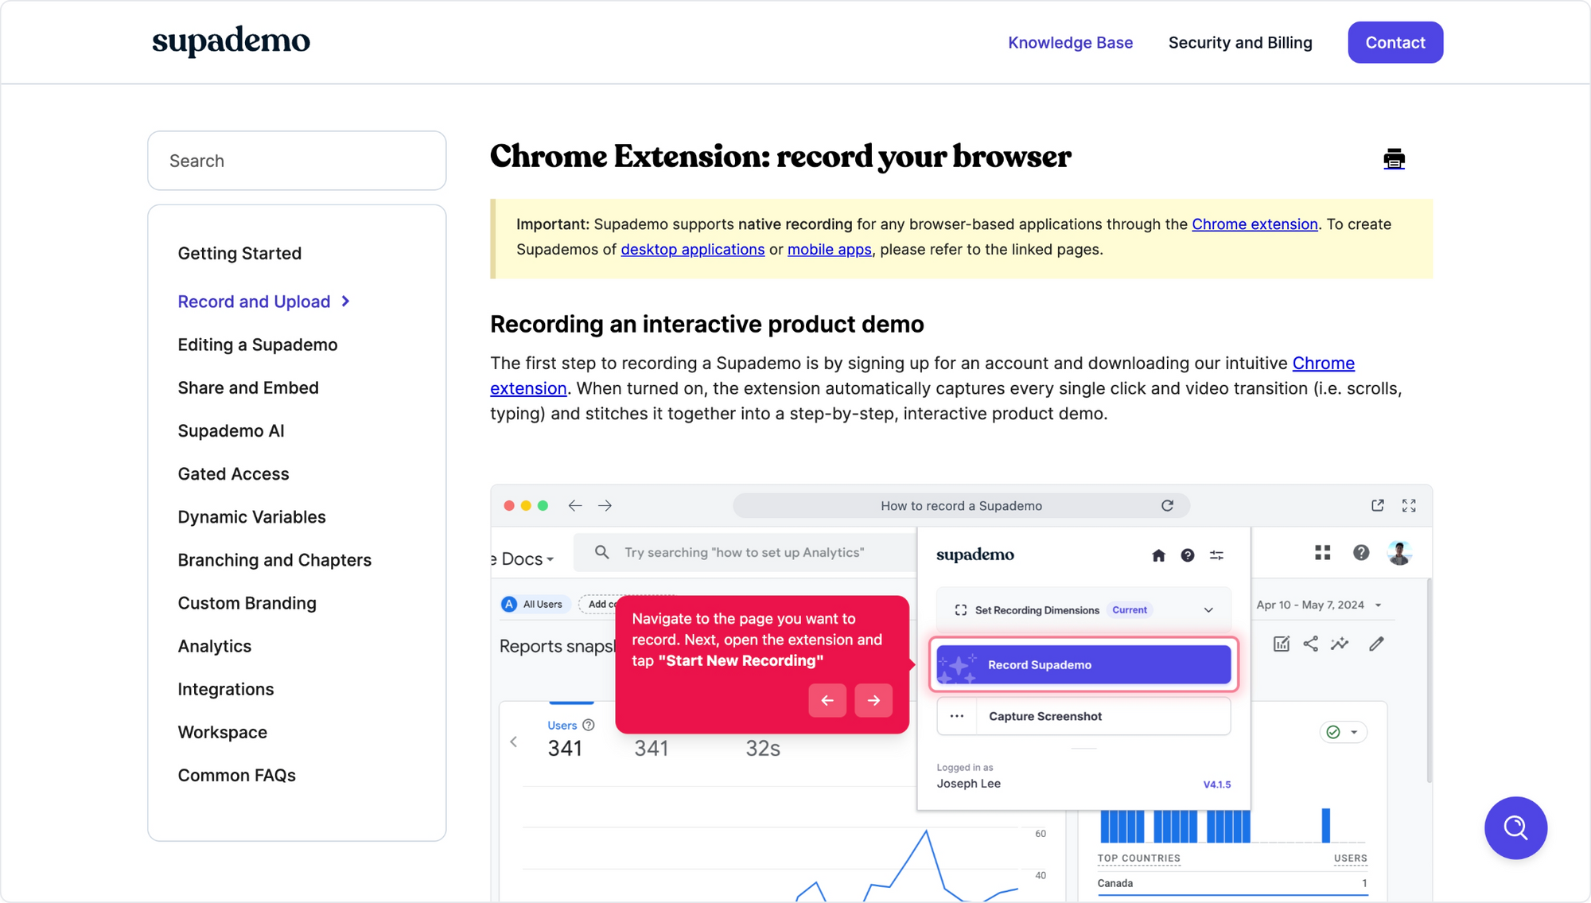This screenshot has height=903, width=1591.
Task: Open Security and Billing in the header
Action: 1240,42
